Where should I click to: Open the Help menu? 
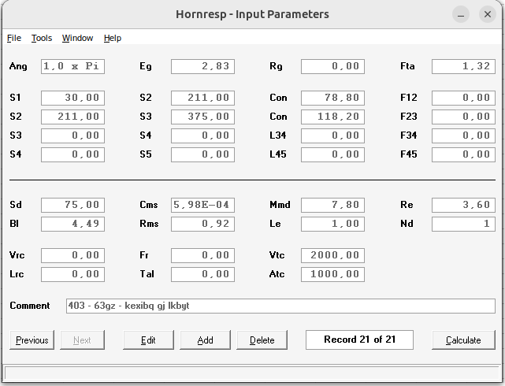113,38
